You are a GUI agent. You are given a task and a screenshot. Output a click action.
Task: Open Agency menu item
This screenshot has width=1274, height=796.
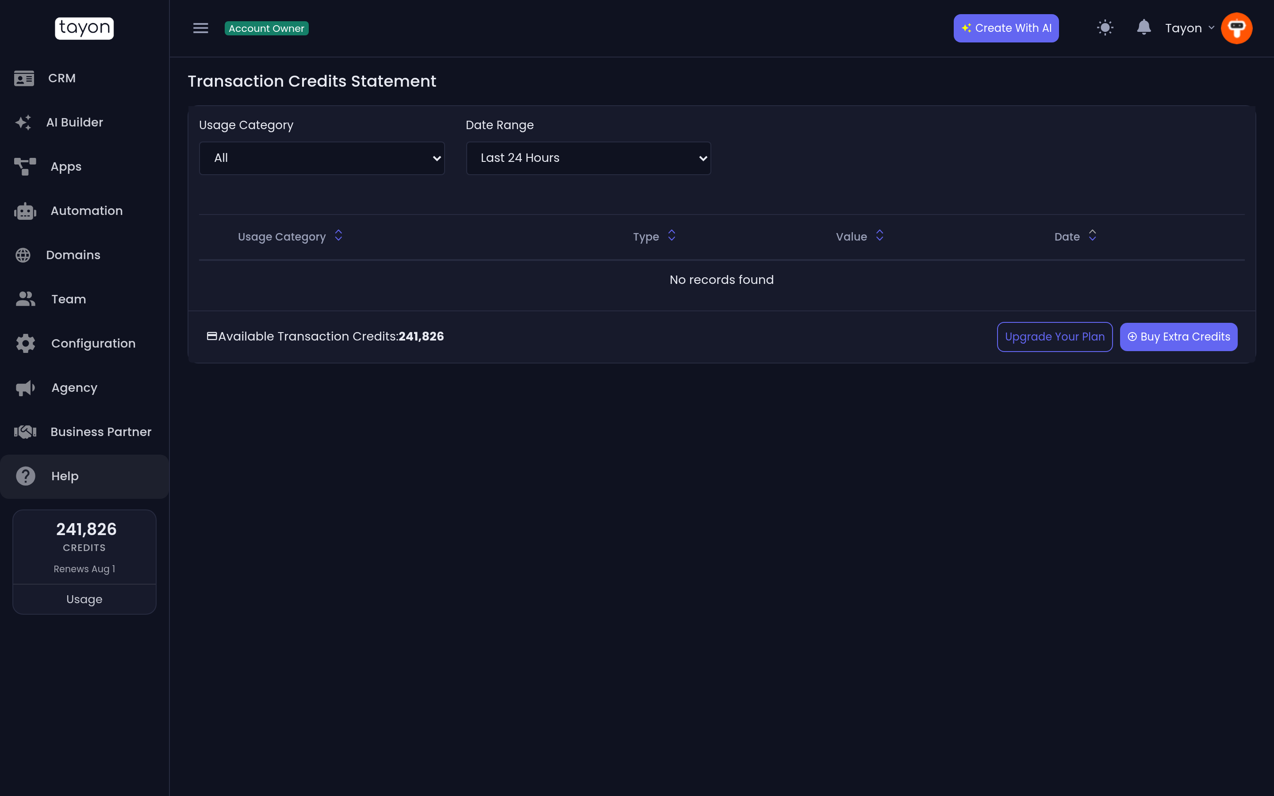point(84,388)
